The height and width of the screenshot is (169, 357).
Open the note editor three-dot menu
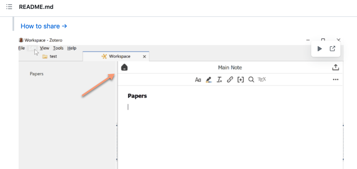tap(335, 79)
